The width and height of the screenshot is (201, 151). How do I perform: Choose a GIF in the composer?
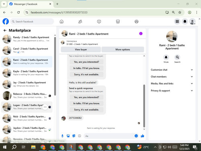click(80, 136)
